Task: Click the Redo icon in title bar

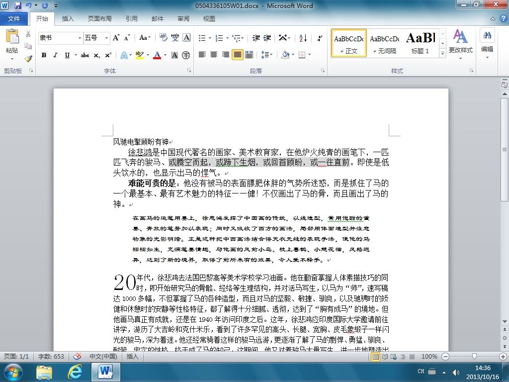Action: pos(45,5)
